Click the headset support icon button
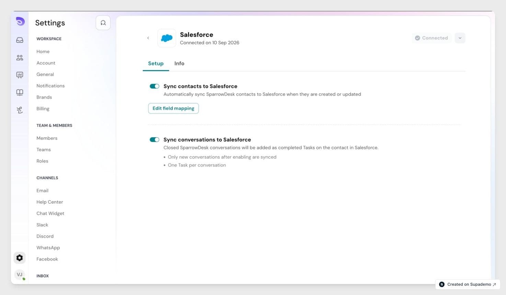This screenshot has width=506, height=295. pos(103,23)
